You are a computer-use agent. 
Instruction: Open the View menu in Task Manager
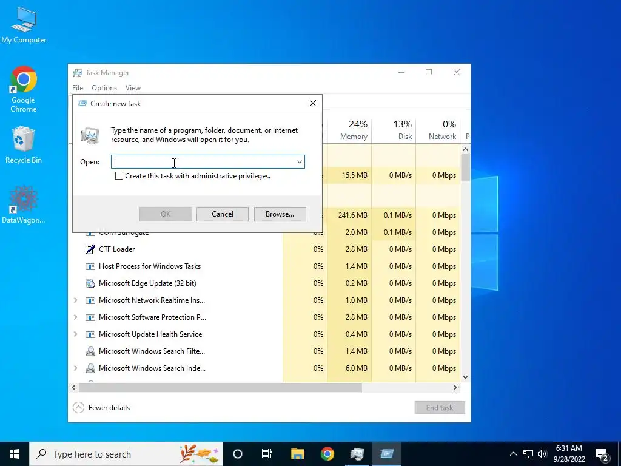(x=133, y=88)
